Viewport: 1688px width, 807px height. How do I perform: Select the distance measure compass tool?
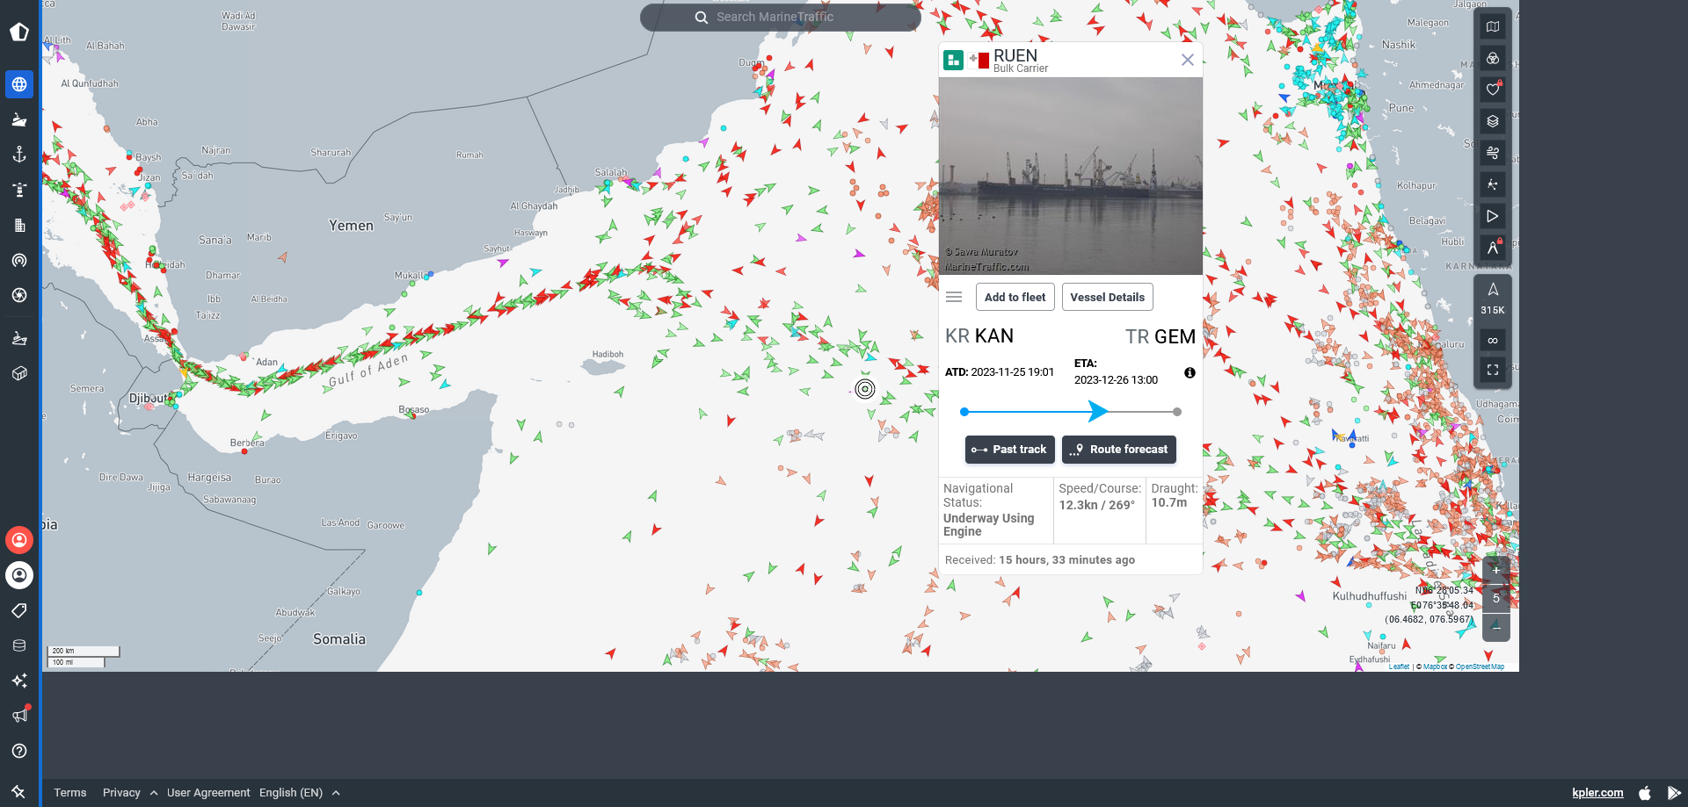point(1493,248)
